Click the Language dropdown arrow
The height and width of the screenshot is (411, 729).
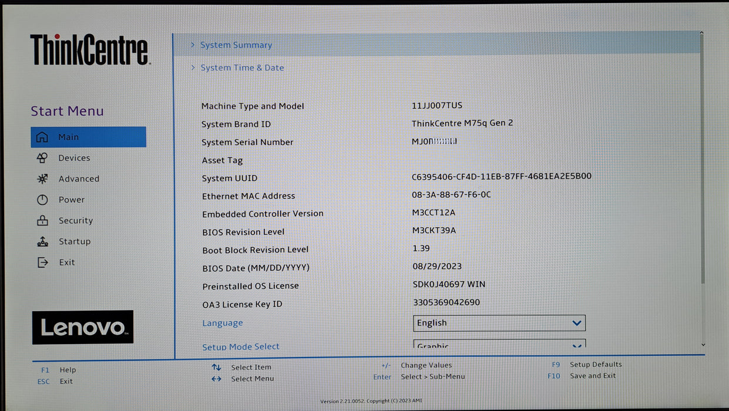577,323
